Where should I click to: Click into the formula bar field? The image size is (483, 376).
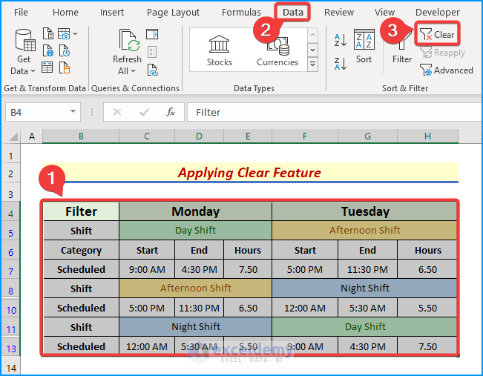[x=334, y=112]
